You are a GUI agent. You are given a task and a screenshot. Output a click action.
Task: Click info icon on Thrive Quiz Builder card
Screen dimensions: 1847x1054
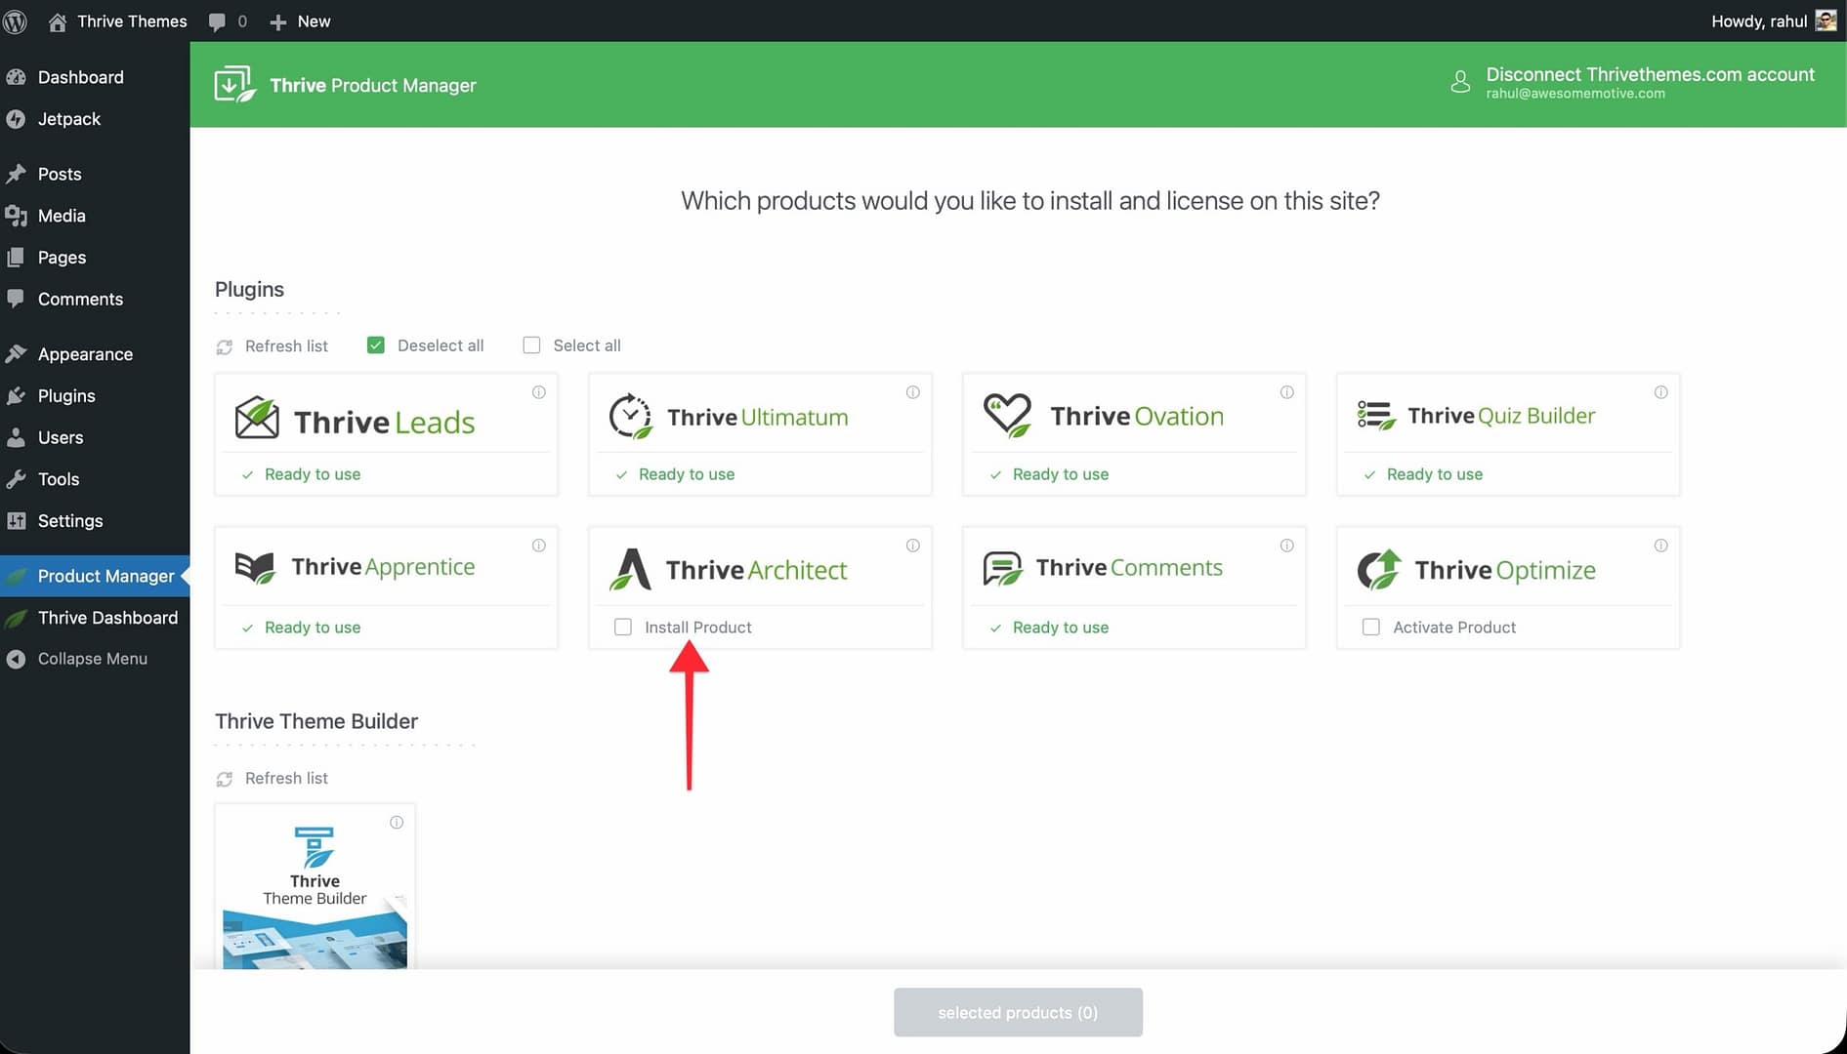[x=1660, y=392]
